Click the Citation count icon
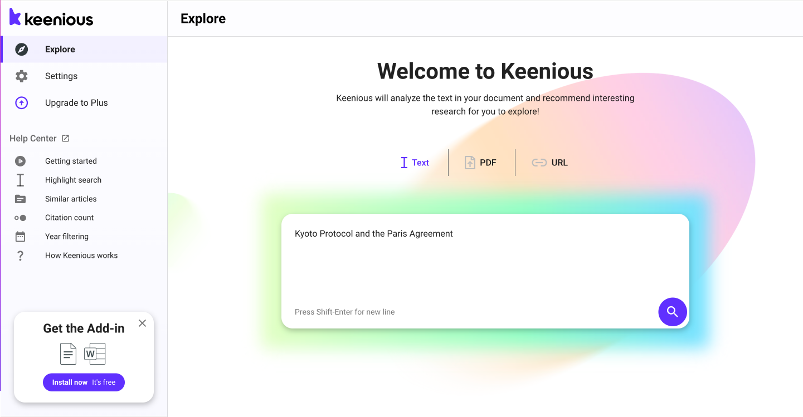803x417 pixels. [21, 218]
